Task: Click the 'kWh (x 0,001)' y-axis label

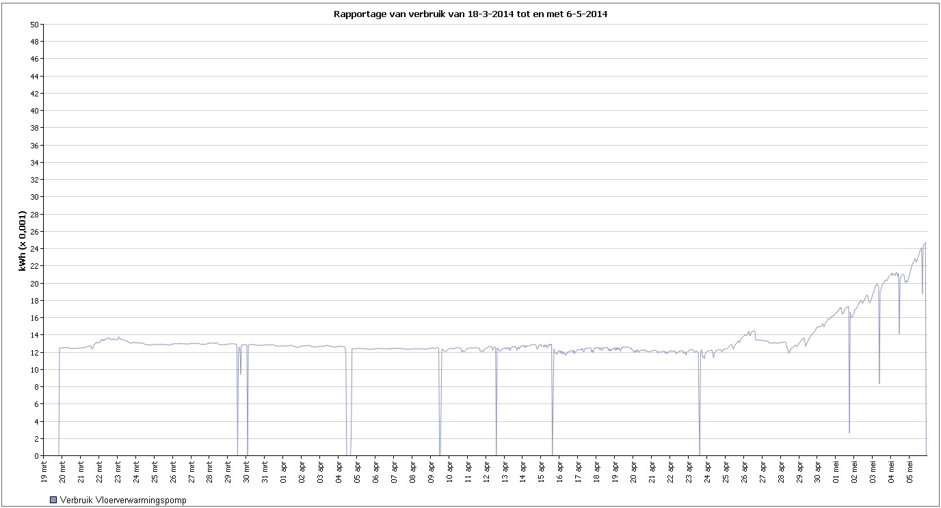Action: [x=22, y=240]
